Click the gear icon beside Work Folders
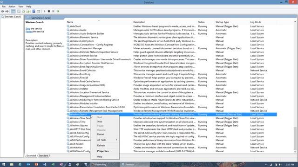Viewport: 298px width, 167px height. coord(68,144)
